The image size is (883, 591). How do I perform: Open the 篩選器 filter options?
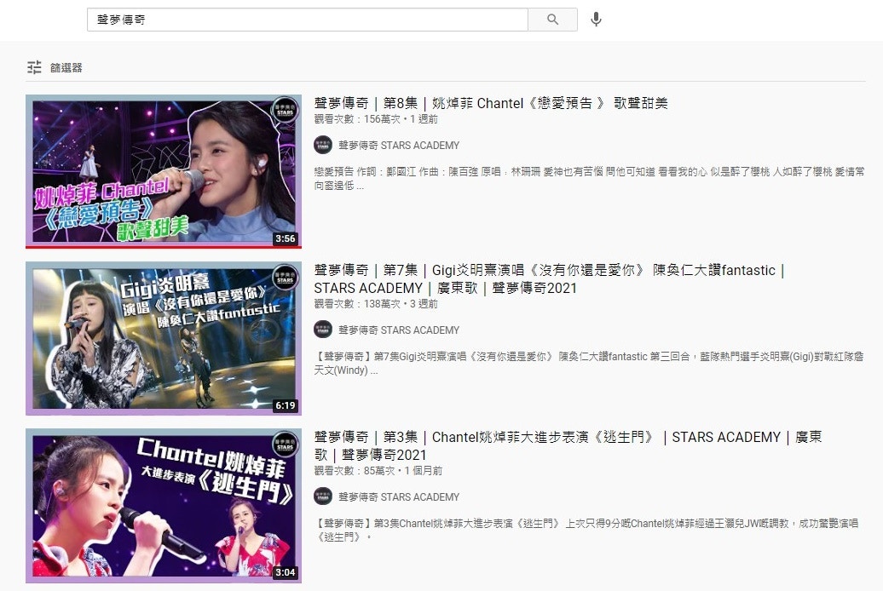pos(66,67)
